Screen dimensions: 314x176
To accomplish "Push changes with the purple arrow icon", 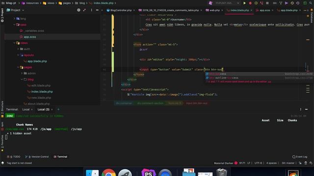I will click(287, 3).
